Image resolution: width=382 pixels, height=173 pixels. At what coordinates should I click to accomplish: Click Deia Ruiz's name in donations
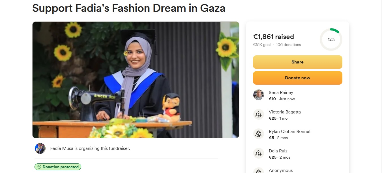(x=278, y=151)
